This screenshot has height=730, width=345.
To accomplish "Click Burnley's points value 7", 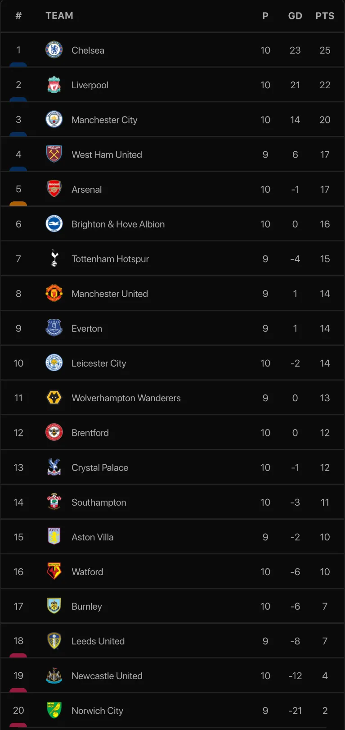I will pyautogui.click(x=325, y=606).
